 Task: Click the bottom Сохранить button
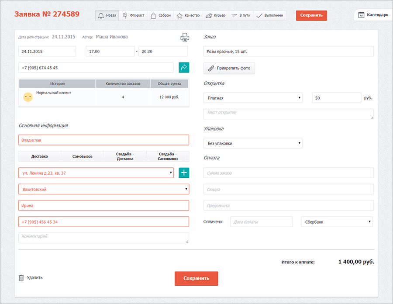196,278
